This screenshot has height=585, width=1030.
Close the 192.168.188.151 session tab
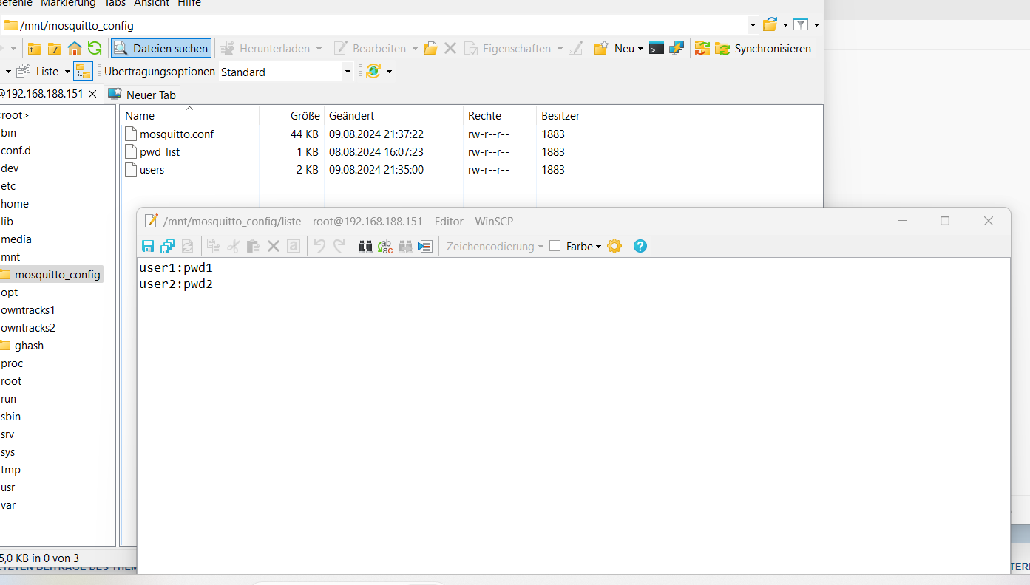(92, 95)
